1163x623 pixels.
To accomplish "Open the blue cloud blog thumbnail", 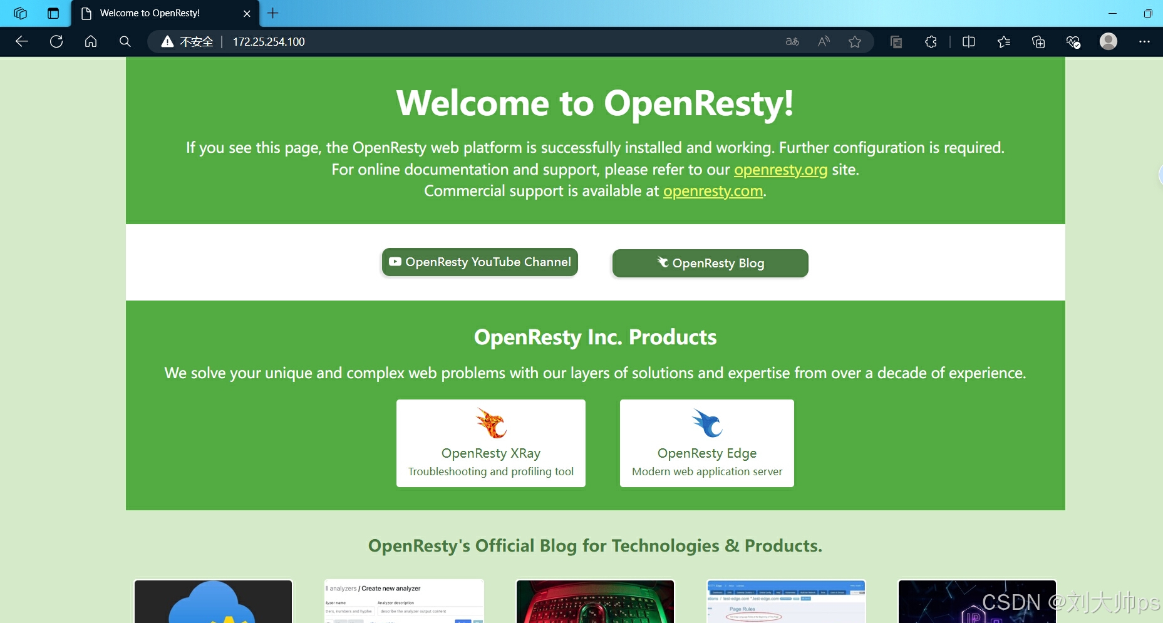I will [x=213, y=601].
